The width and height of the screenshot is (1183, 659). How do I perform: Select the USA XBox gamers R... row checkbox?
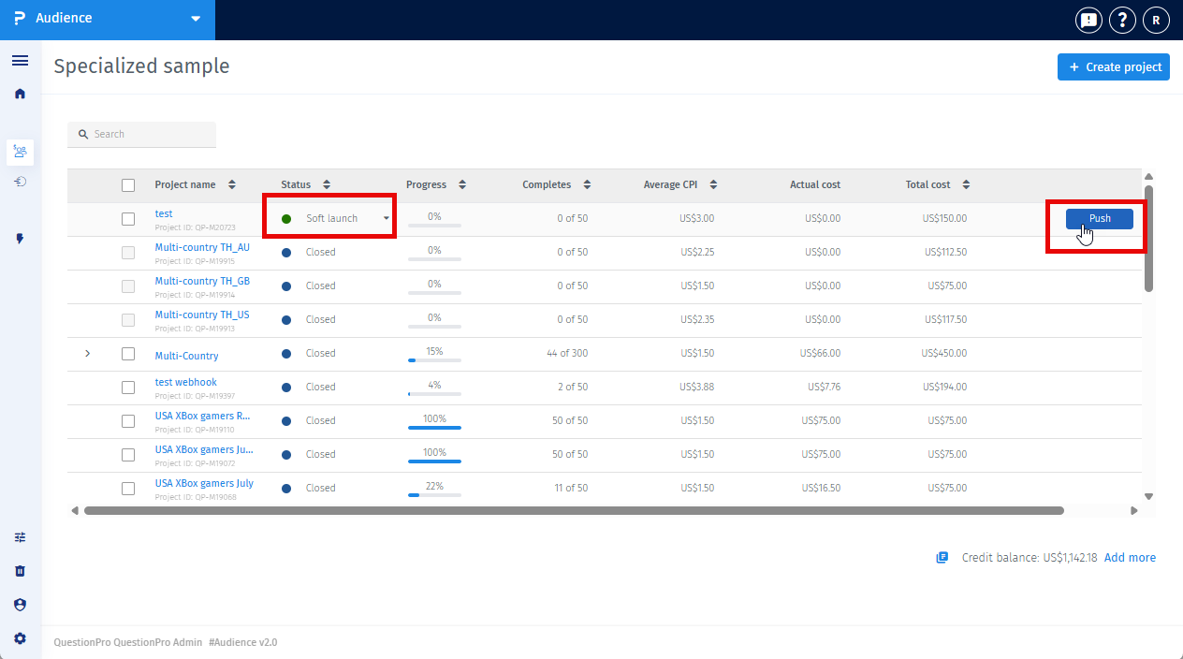128,421
